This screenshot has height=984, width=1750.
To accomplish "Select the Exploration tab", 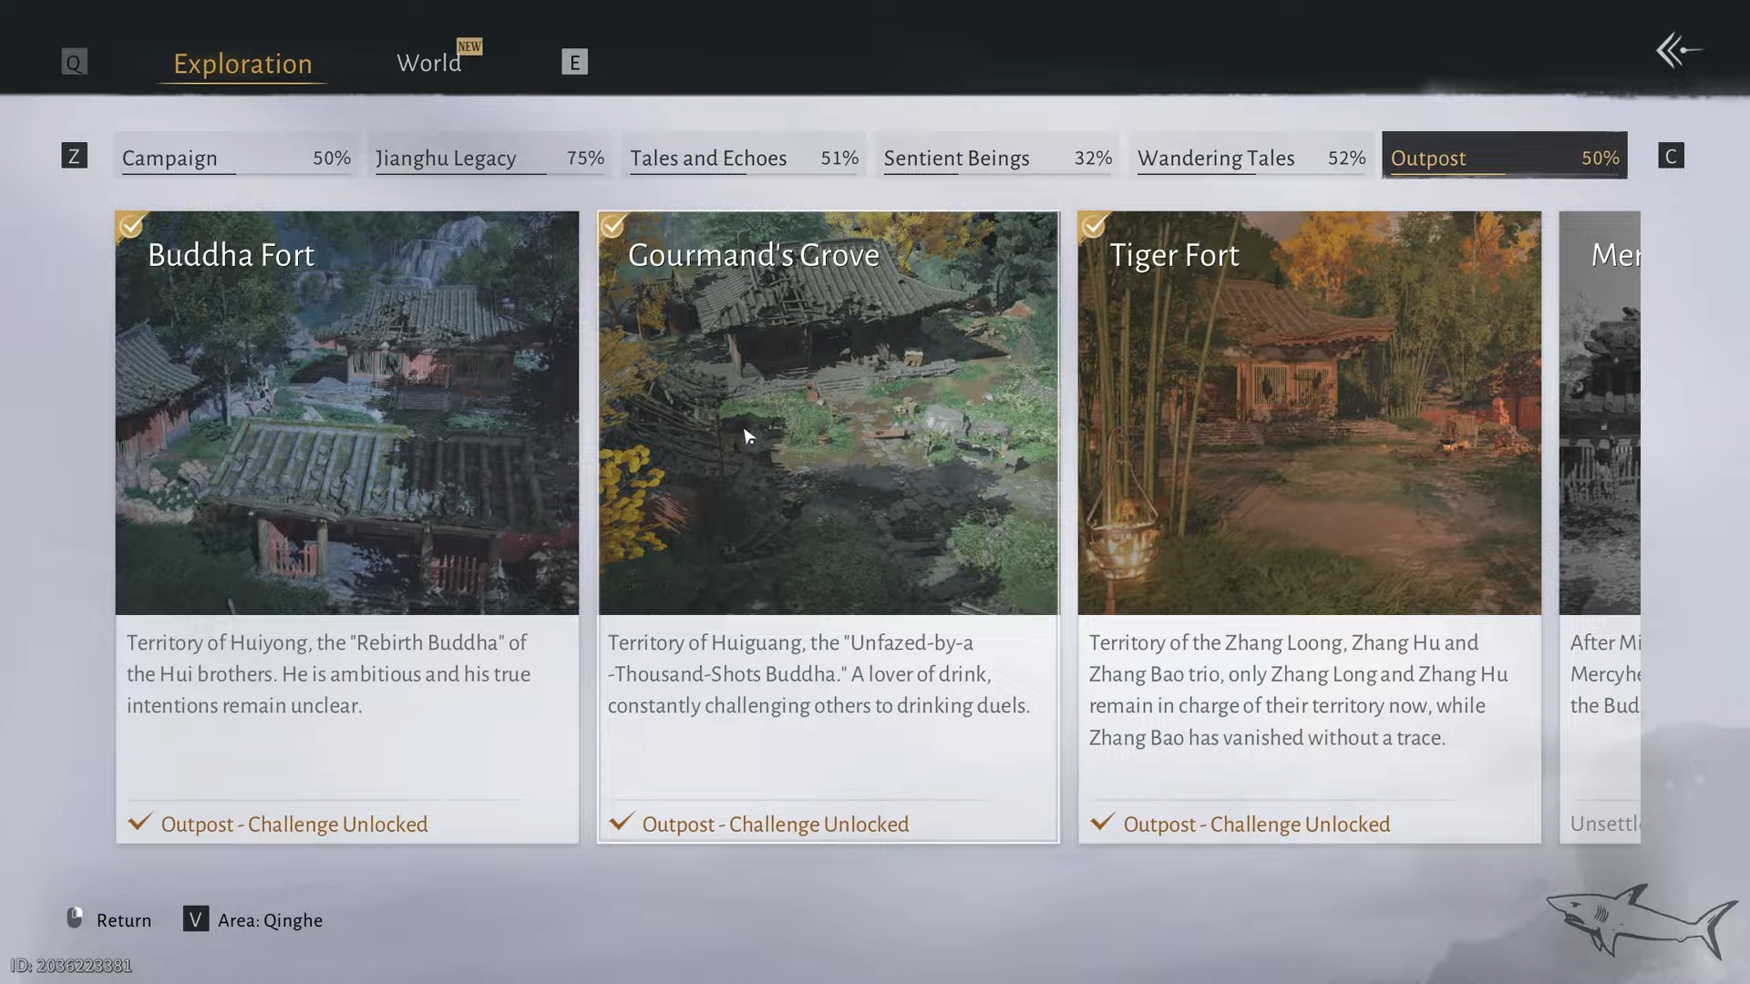I will [x=242, y=64].
